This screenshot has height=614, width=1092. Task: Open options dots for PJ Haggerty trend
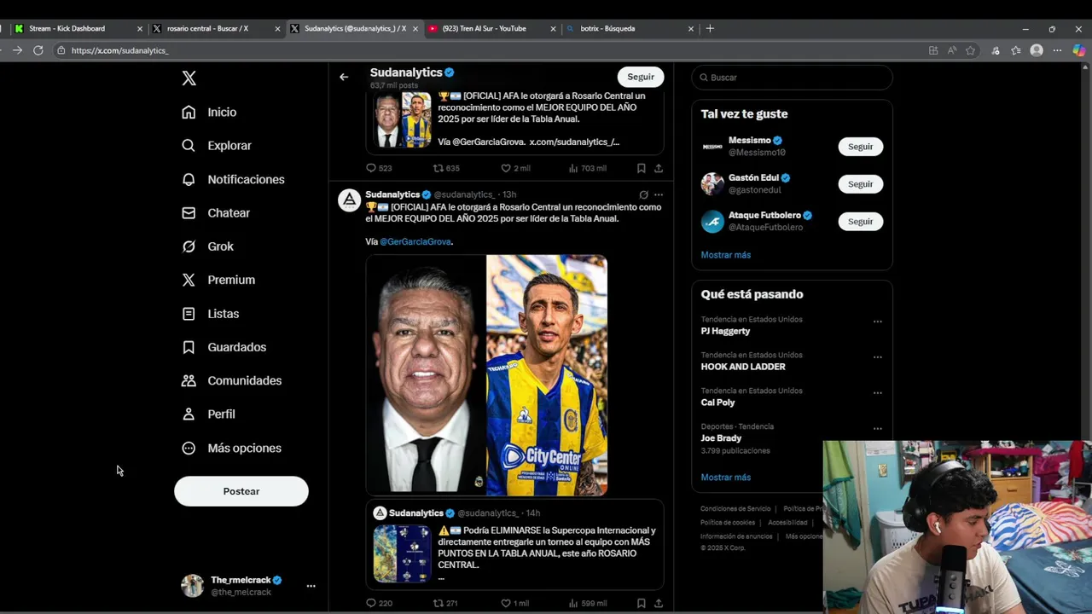click(x=877, y=321)
